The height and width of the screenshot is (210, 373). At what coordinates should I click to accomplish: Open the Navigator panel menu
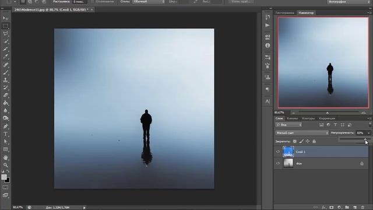point(369,13)
